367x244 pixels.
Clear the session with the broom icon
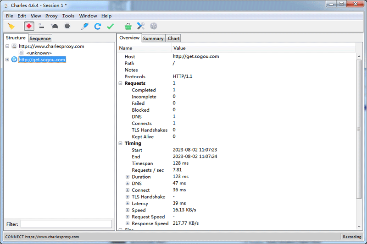pyautogui.click(x=11, y=27)
